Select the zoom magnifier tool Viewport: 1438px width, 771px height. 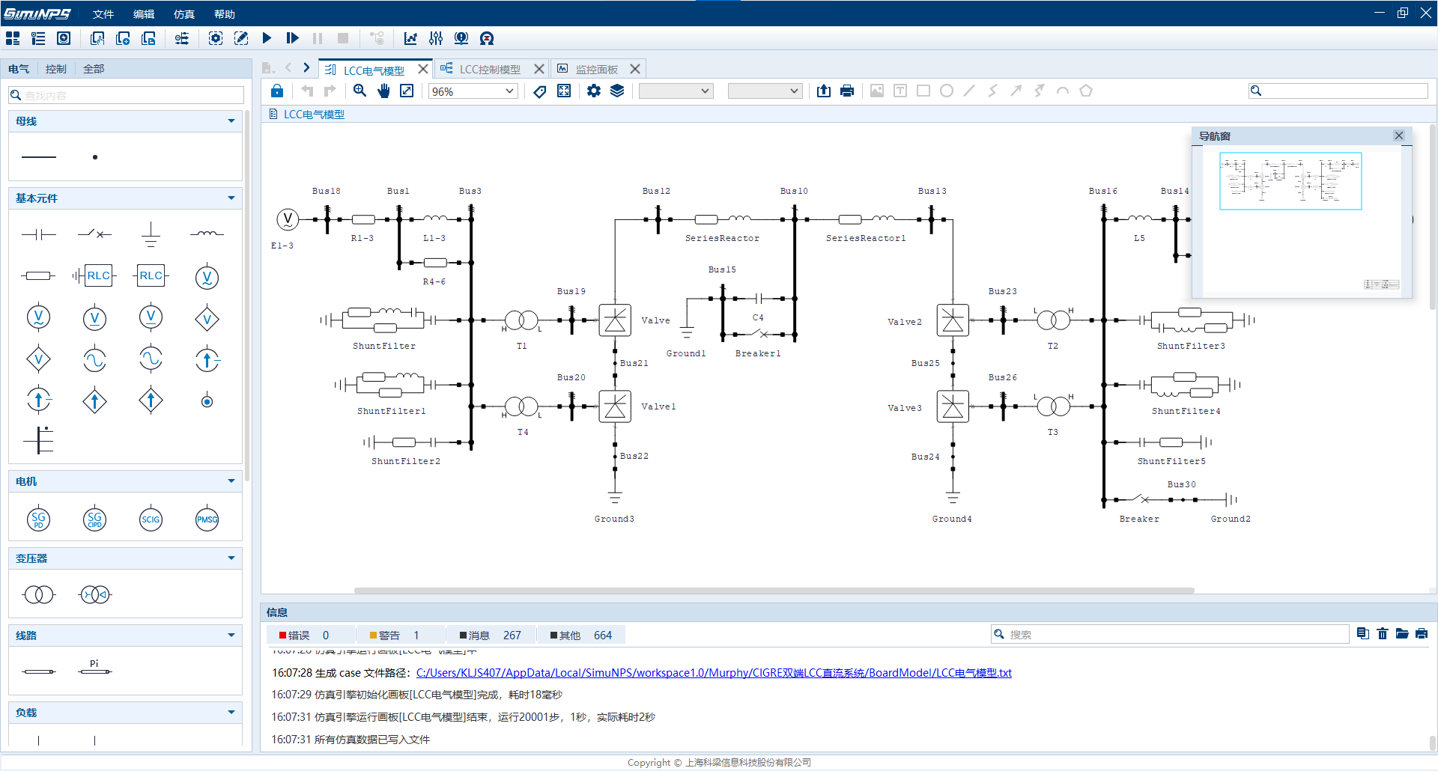pos(360,91)
